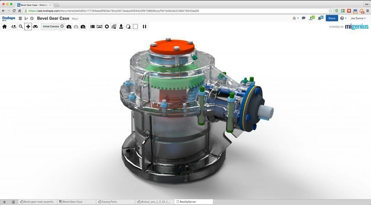
Task: Click the download render icon
Action: point(121,26)
